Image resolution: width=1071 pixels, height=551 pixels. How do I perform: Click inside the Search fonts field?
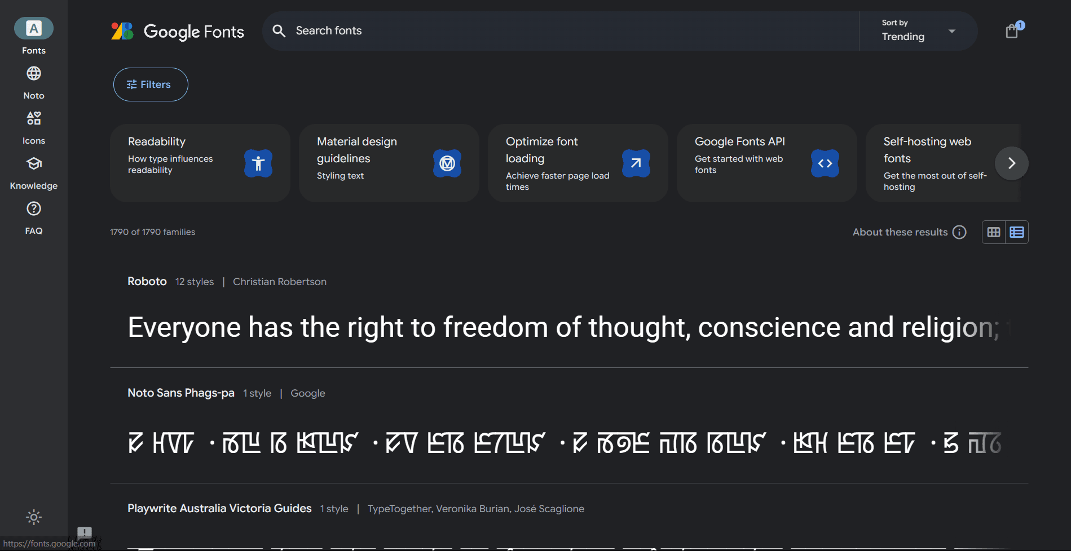(x=508, y=30)
